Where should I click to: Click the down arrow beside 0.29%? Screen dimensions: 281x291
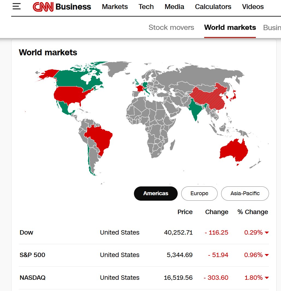click(x=267, y=233)
